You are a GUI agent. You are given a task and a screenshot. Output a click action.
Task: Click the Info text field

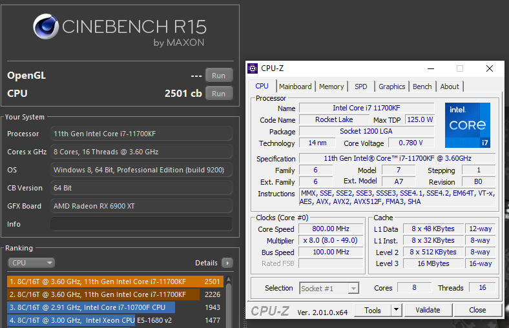(x=141, y=224)
